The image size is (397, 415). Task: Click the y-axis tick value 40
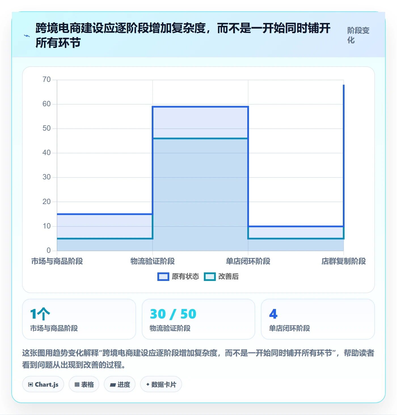(47, 153)
